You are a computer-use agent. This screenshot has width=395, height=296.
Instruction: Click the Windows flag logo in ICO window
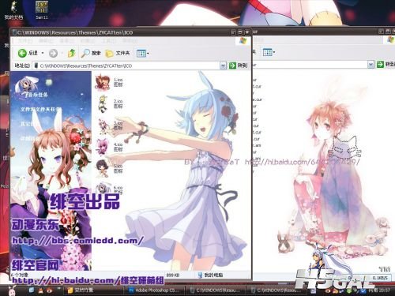[243, 41]
